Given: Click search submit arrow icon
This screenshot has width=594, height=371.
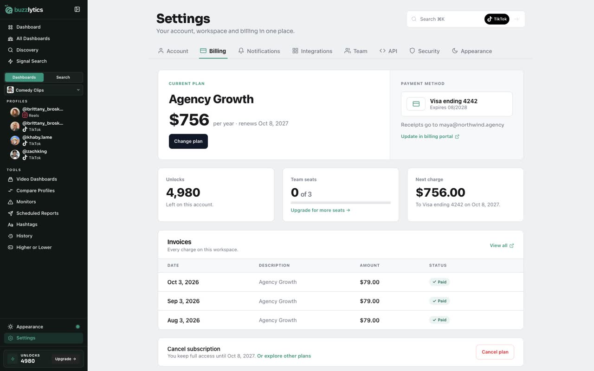Looking at the screenshot, I should pyautogui.click(x=517, y=19).
